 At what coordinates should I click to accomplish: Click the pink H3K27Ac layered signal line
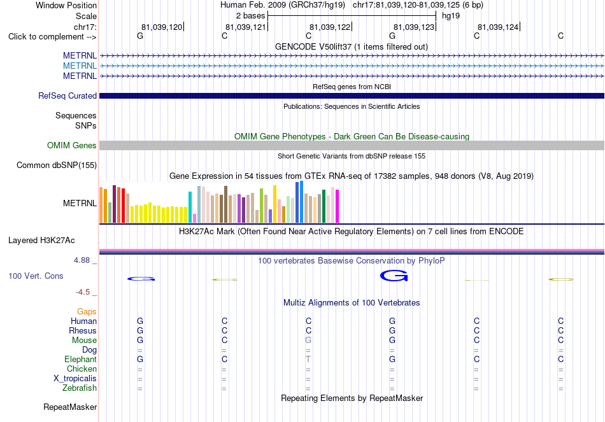[352, 250]
